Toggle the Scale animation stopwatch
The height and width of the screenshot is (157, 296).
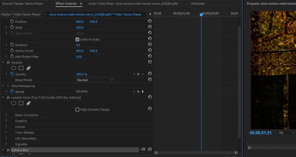point(12,27)
